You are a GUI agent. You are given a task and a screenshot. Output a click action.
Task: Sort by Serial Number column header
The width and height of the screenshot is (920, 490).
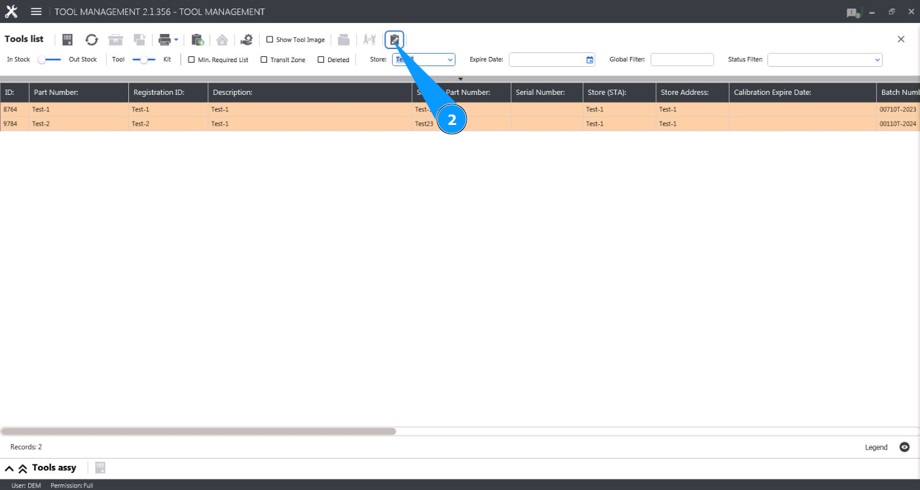pyautogui.click(x=547, y=92)
